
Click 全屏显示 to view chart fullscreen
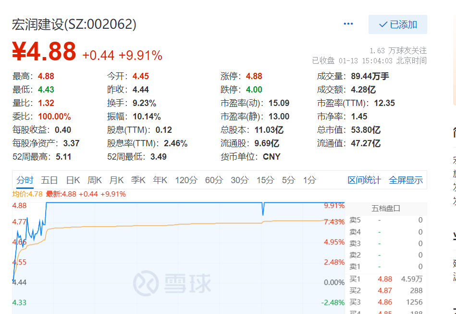click(406, 180)
